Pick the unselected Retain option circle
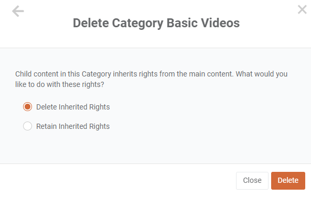Viewport: 311px width, 197px height. pos(27,126)
